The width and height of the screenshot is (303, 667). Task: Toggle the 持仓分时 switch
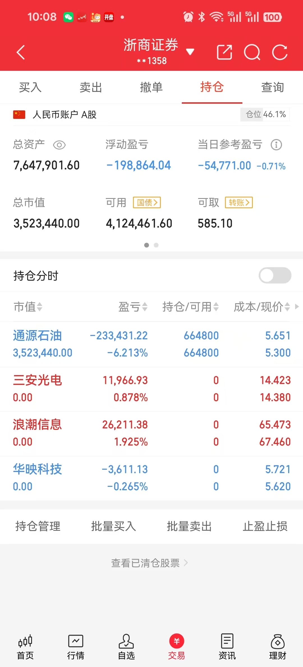275,275
